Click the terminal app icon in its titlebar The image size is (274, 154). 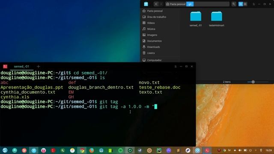point(5,67)
